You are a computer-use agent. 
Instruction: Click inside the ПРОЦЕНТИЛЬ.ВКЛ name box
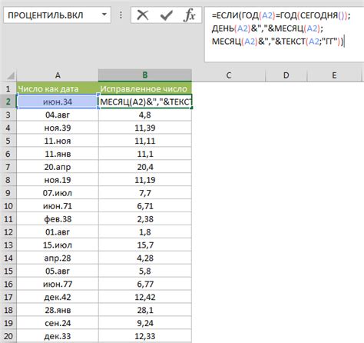(x=51, y=15)
